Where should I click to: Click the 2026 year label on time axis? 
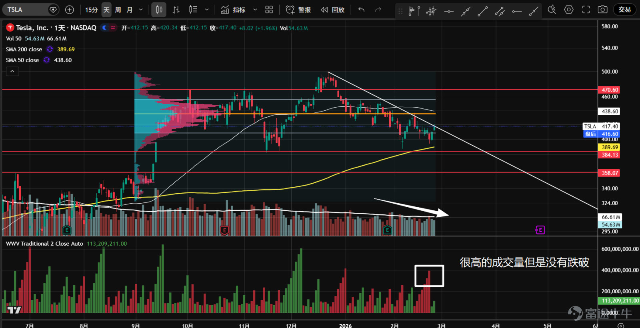[346, 326]
